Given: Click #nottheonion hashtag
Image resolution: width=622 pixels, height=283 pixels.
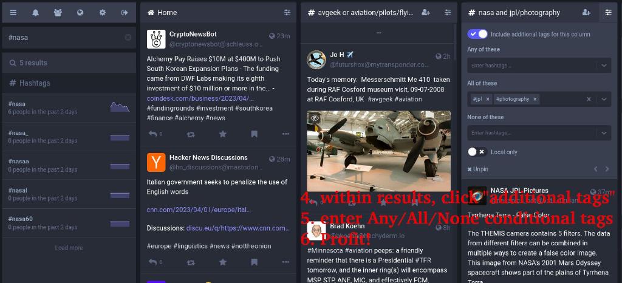Looking at the screenshot, I should [251, 246].
